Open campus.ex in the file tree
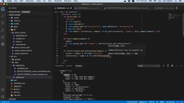Screen dimensions: 184x103 click(x=29, y=39)
